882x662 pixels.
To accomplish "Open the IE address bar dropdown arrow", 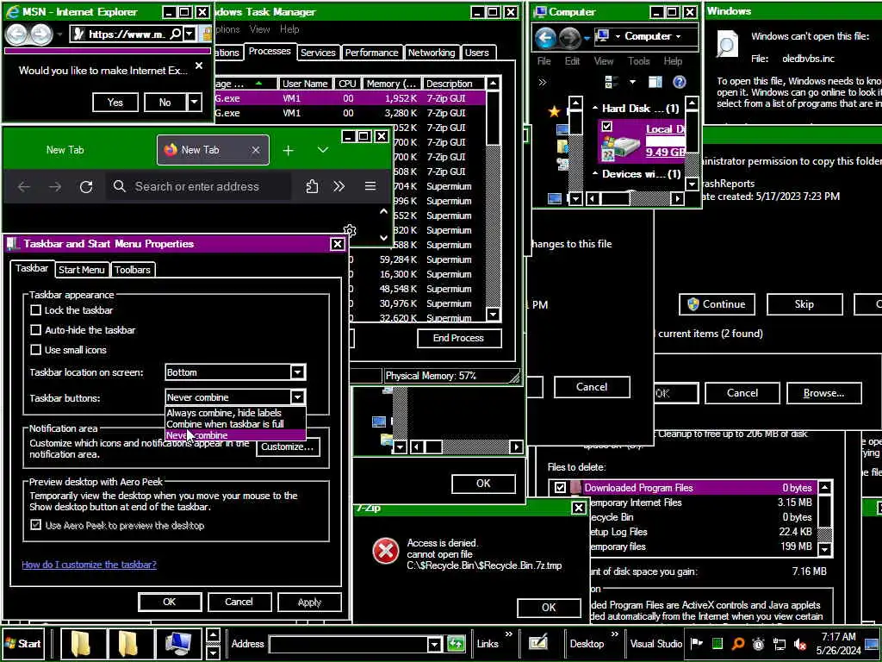I will point(189,34).
